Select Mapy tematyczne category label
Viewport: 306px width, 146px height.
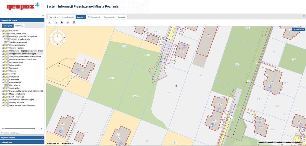point(17,94)
